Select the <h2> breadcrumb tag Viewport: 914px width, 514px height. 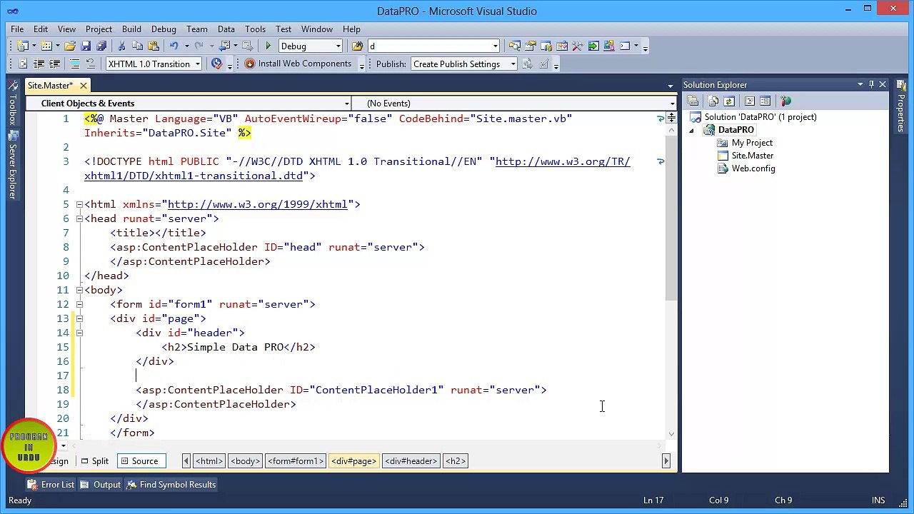click(x=456, y=461)
